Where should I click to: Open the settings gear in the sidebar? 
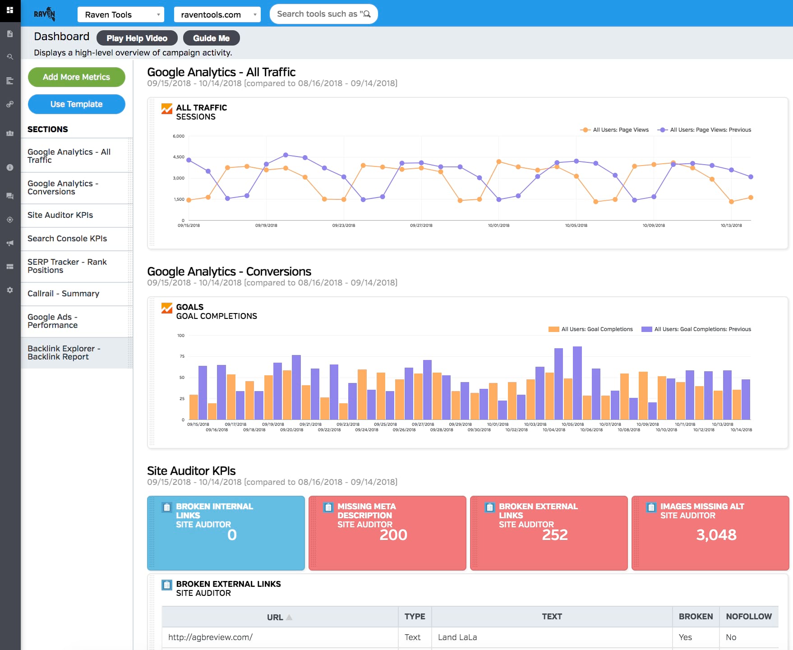click(x=9, y=290)
